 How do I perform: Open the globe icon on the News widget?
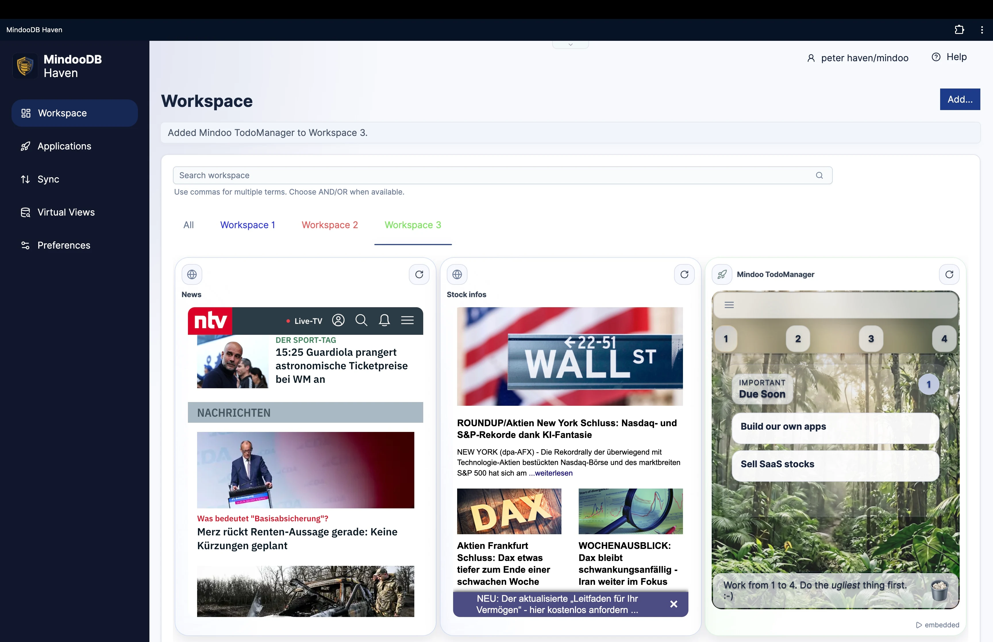(x=192, y=274)
